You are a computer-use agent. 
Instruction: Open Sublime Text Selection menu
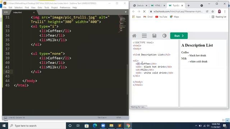click(18, 8)
